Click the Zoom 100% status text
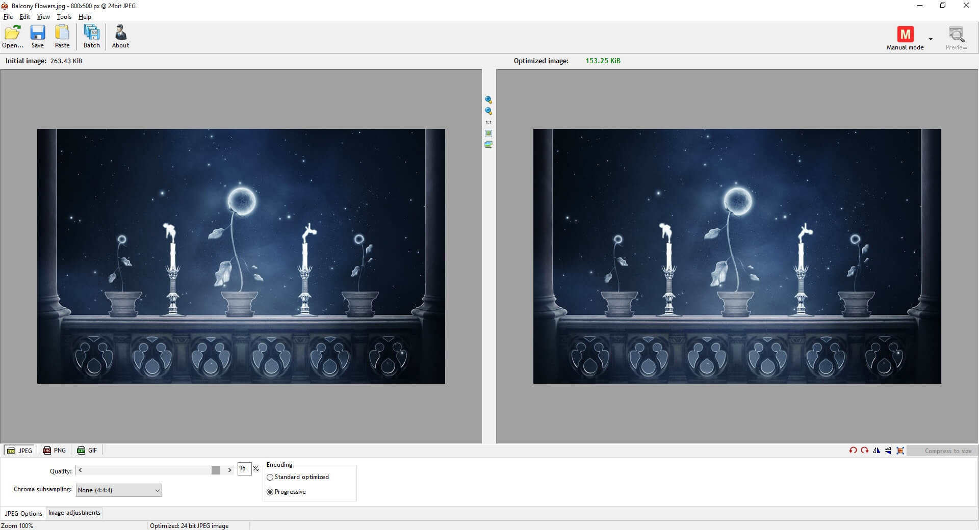979x530 pixels. point(17,525)
